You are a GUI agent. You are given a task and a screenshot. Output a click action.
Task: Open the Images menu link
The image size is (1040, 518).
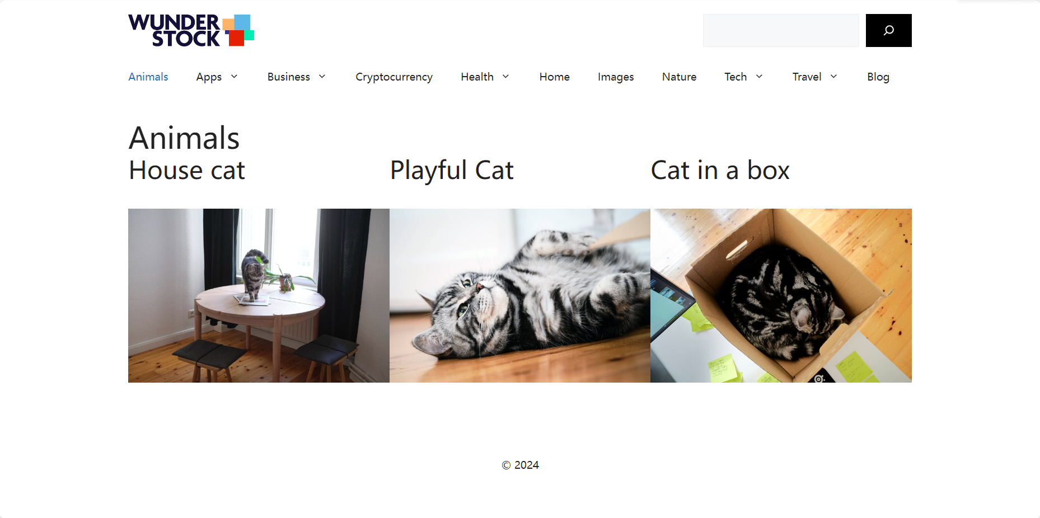point(616,77)
